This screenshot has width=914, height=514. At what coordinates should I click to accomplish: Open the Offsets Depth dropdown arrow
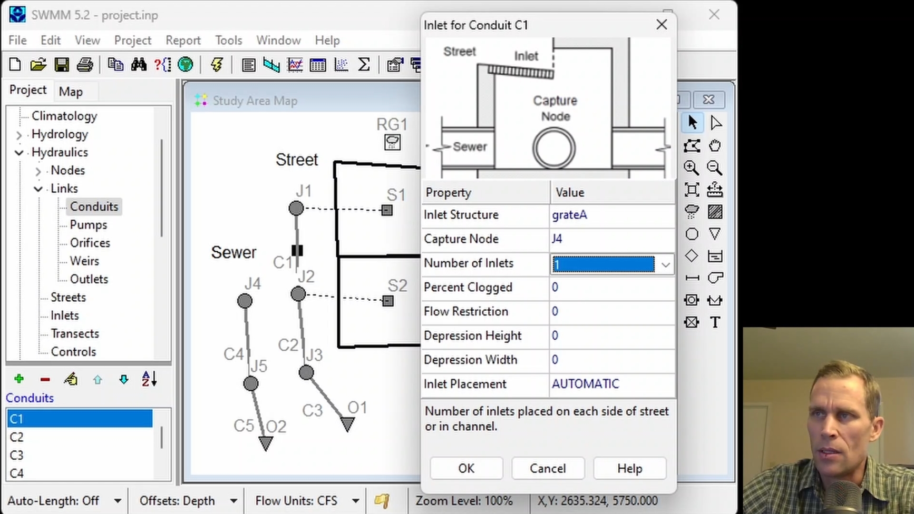(x=234, y=501)
